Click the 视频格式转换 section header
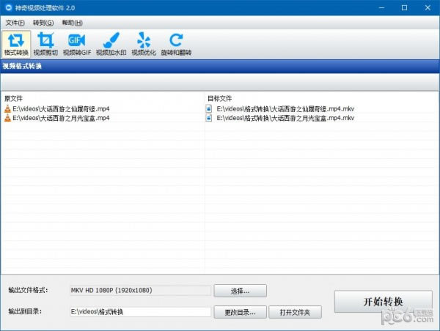This screenshot has width=440, height=331. [x=22, y=66]
